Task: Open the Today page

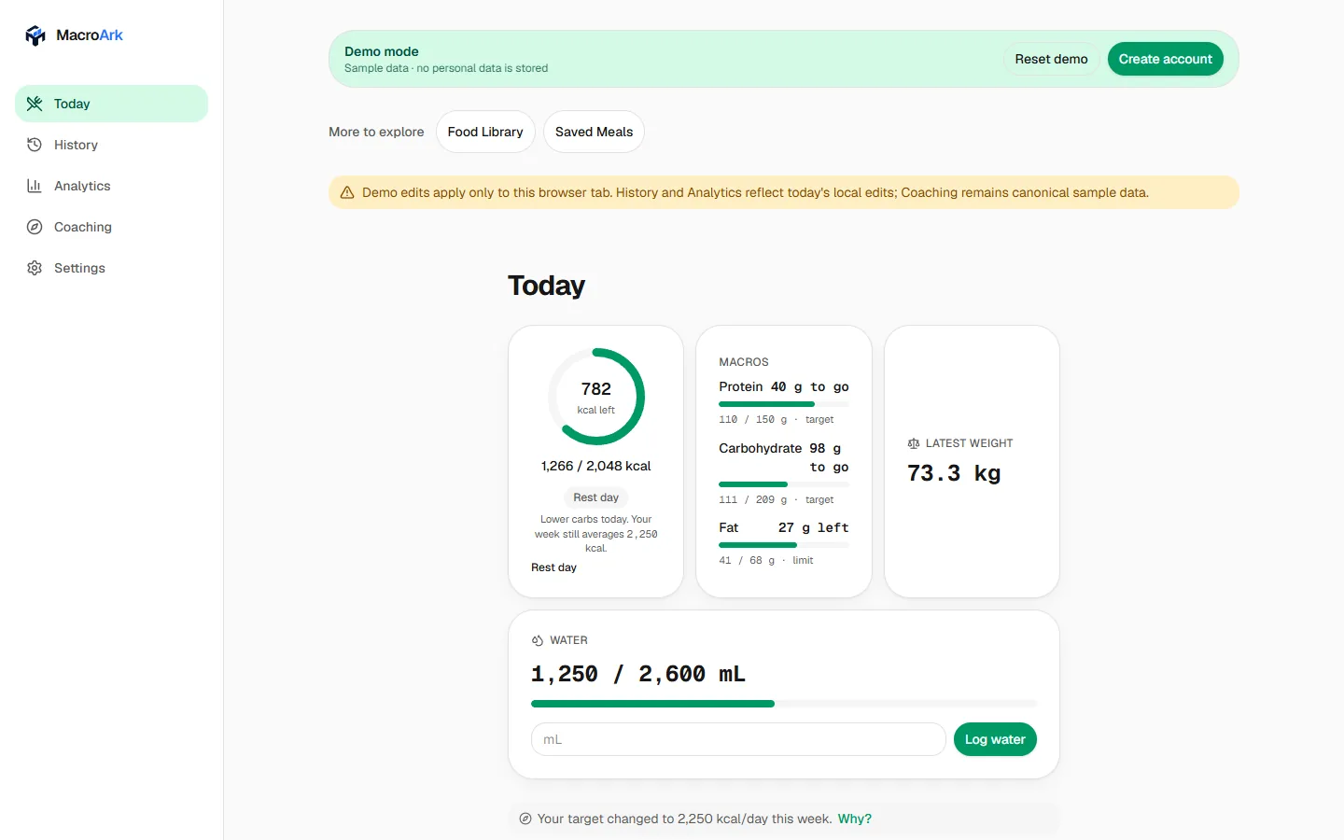Action: click(112, 104)
